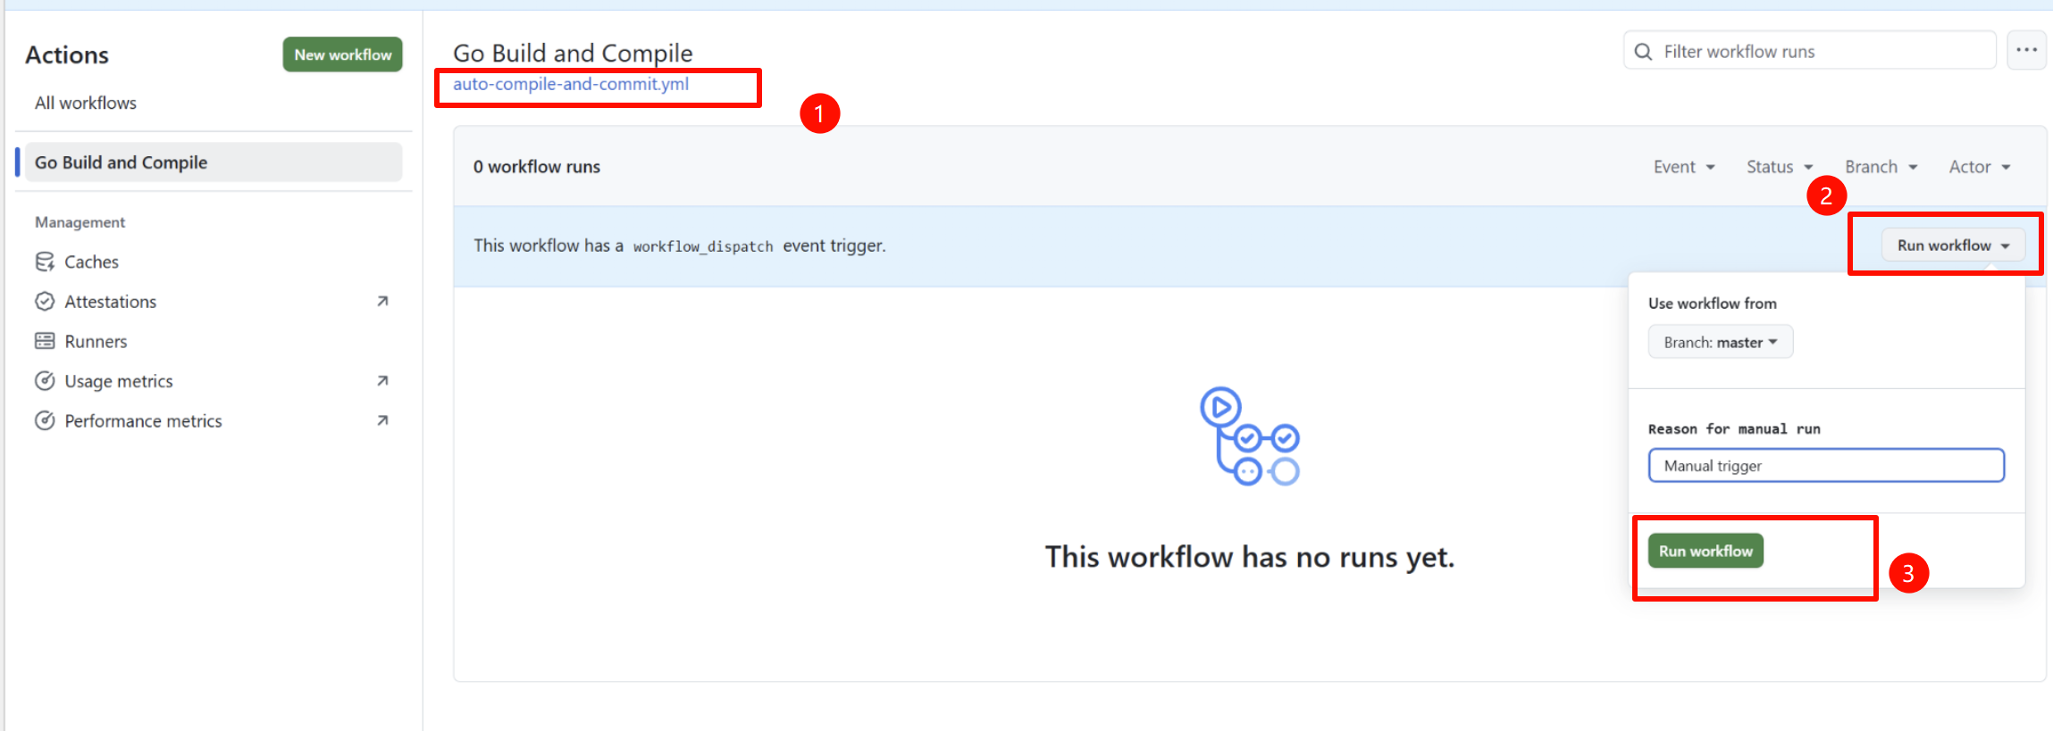The height and width of the screenshot is (731, 2053).
Task: Expand the Run workflow dropdown
Action: pos(1953,245)
